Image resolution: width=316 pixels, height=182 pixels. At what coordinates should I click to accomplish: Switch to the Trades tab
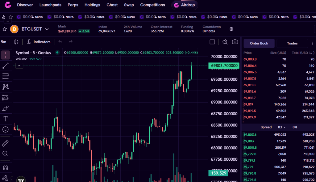click(292, 43)
